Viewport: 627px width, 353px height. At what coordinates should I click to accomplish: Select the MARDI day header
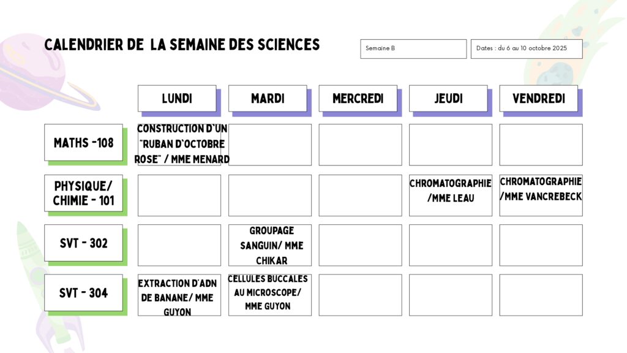click(x=268, y=99)
